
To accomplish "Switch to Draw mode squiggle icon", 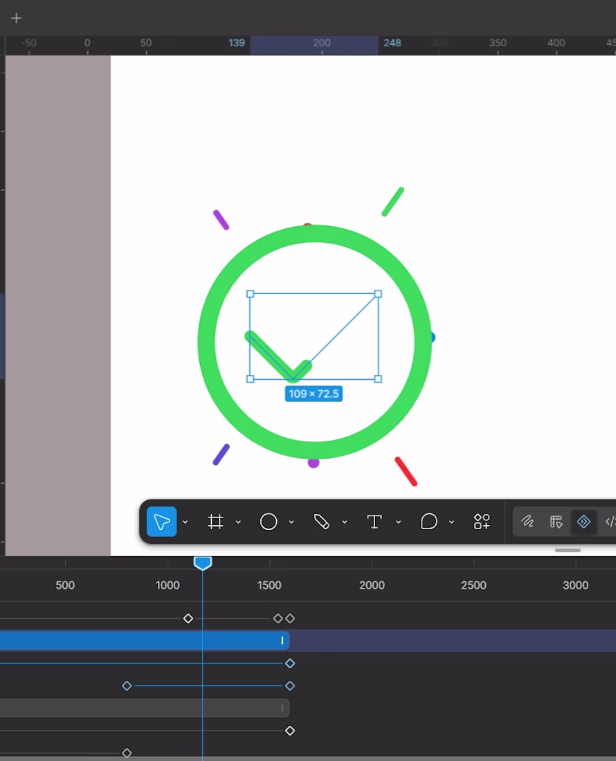I will coord(527,522).
